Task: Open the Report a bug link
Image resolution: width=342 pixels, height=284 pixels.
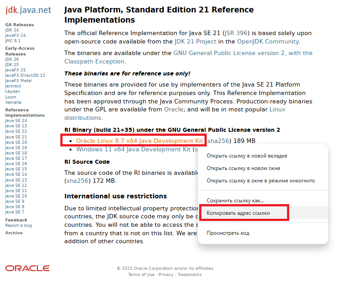Action: click(x=19, y=225)
